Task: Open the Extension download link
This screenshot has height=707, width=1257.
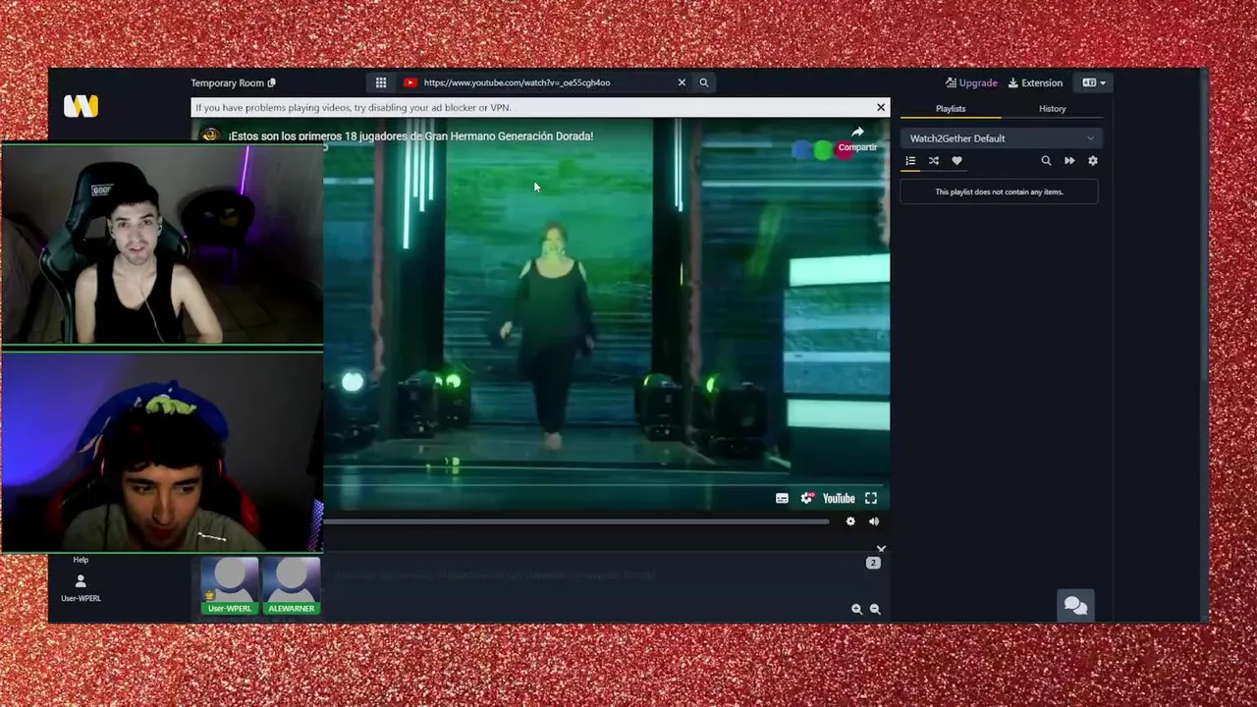Action: click(1035, 82)
